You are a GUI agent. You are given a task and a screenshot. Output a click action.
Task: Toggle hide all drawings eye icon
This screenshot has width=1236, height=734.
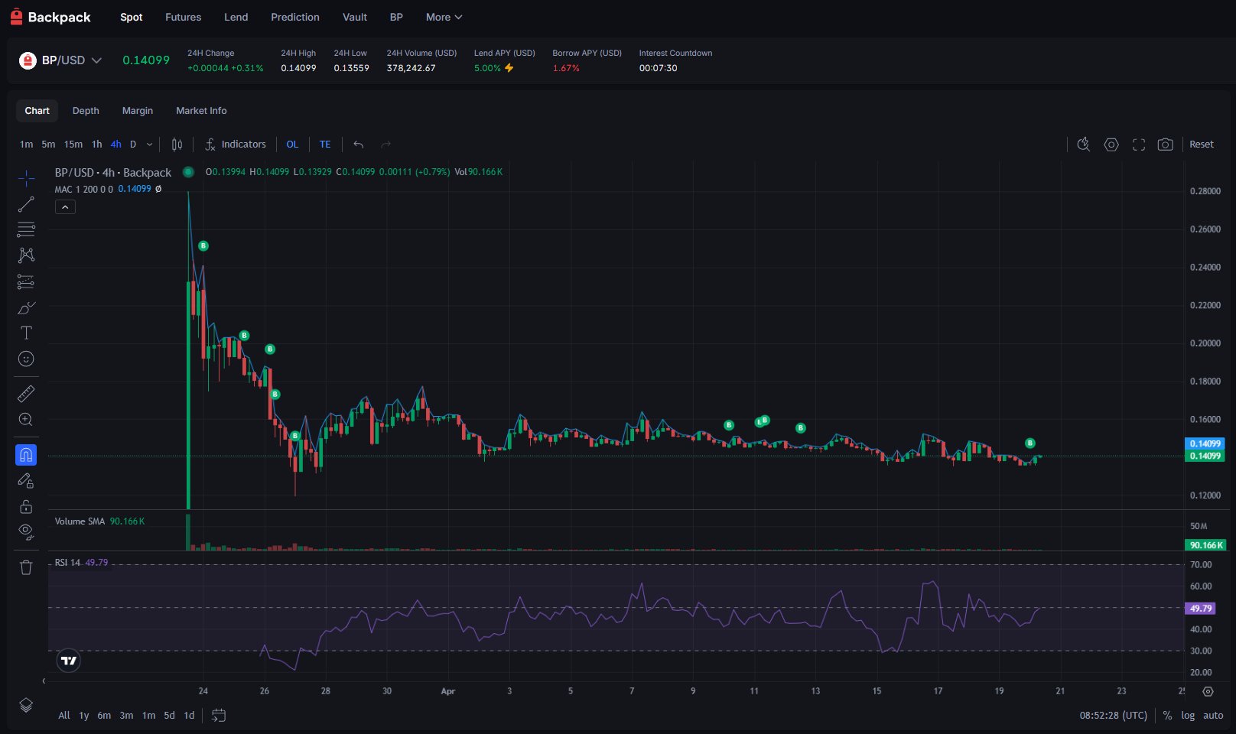(26, 532)
